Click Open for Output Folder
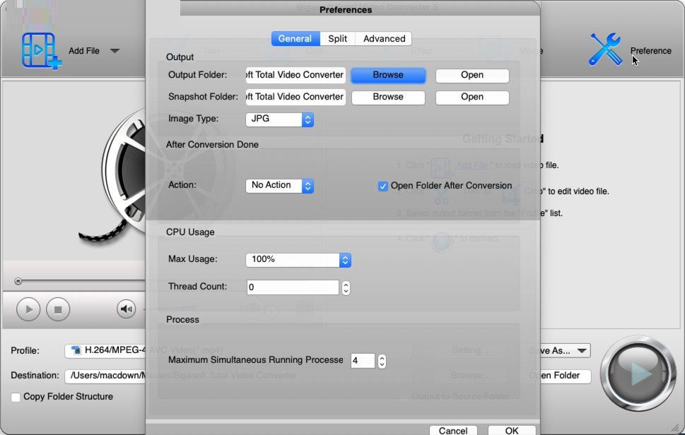Screen dimensions: 685x435 coord(472,75)
